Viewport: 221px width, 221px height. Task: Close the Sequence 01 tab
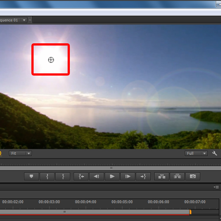click(30, 20)
